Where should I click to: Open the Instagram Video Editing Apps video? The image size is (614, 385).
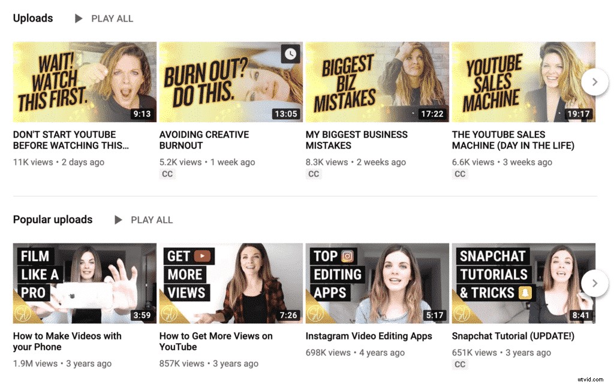369,336
